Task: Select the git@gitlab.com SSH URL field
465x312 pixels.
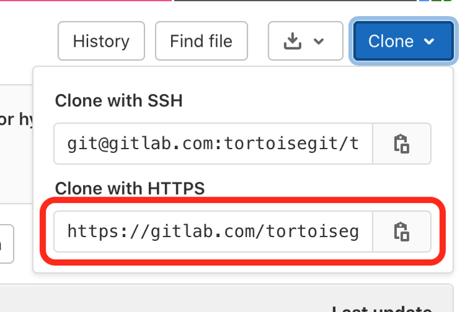Action: pos(213,144)
